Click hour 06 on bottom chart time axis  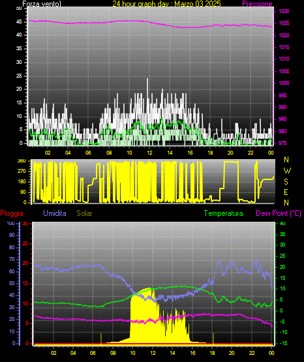click(x=93, y=353)
